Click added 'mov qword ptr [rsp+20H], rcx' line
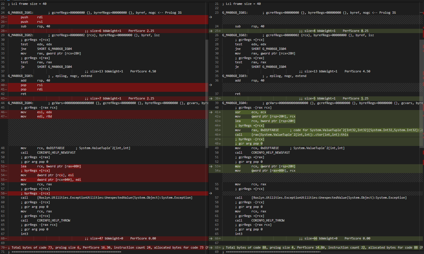This screenshot has height=254, width=424. (265, 116)
